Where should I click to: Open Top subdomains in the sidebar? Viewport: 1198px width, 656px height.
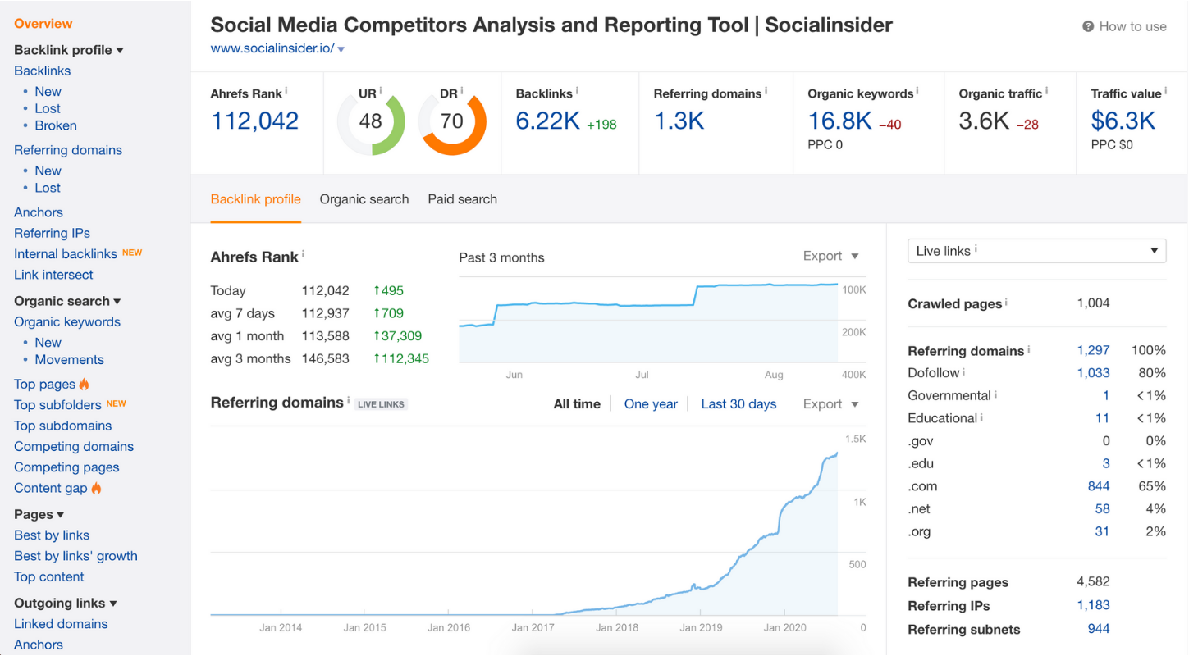pyautogui.click(x=63, y=426)
